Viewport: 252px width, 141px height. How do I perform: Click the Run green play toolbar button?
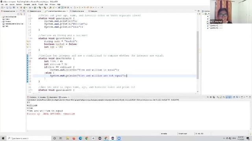pyautogui.click(x=35, y=7)
